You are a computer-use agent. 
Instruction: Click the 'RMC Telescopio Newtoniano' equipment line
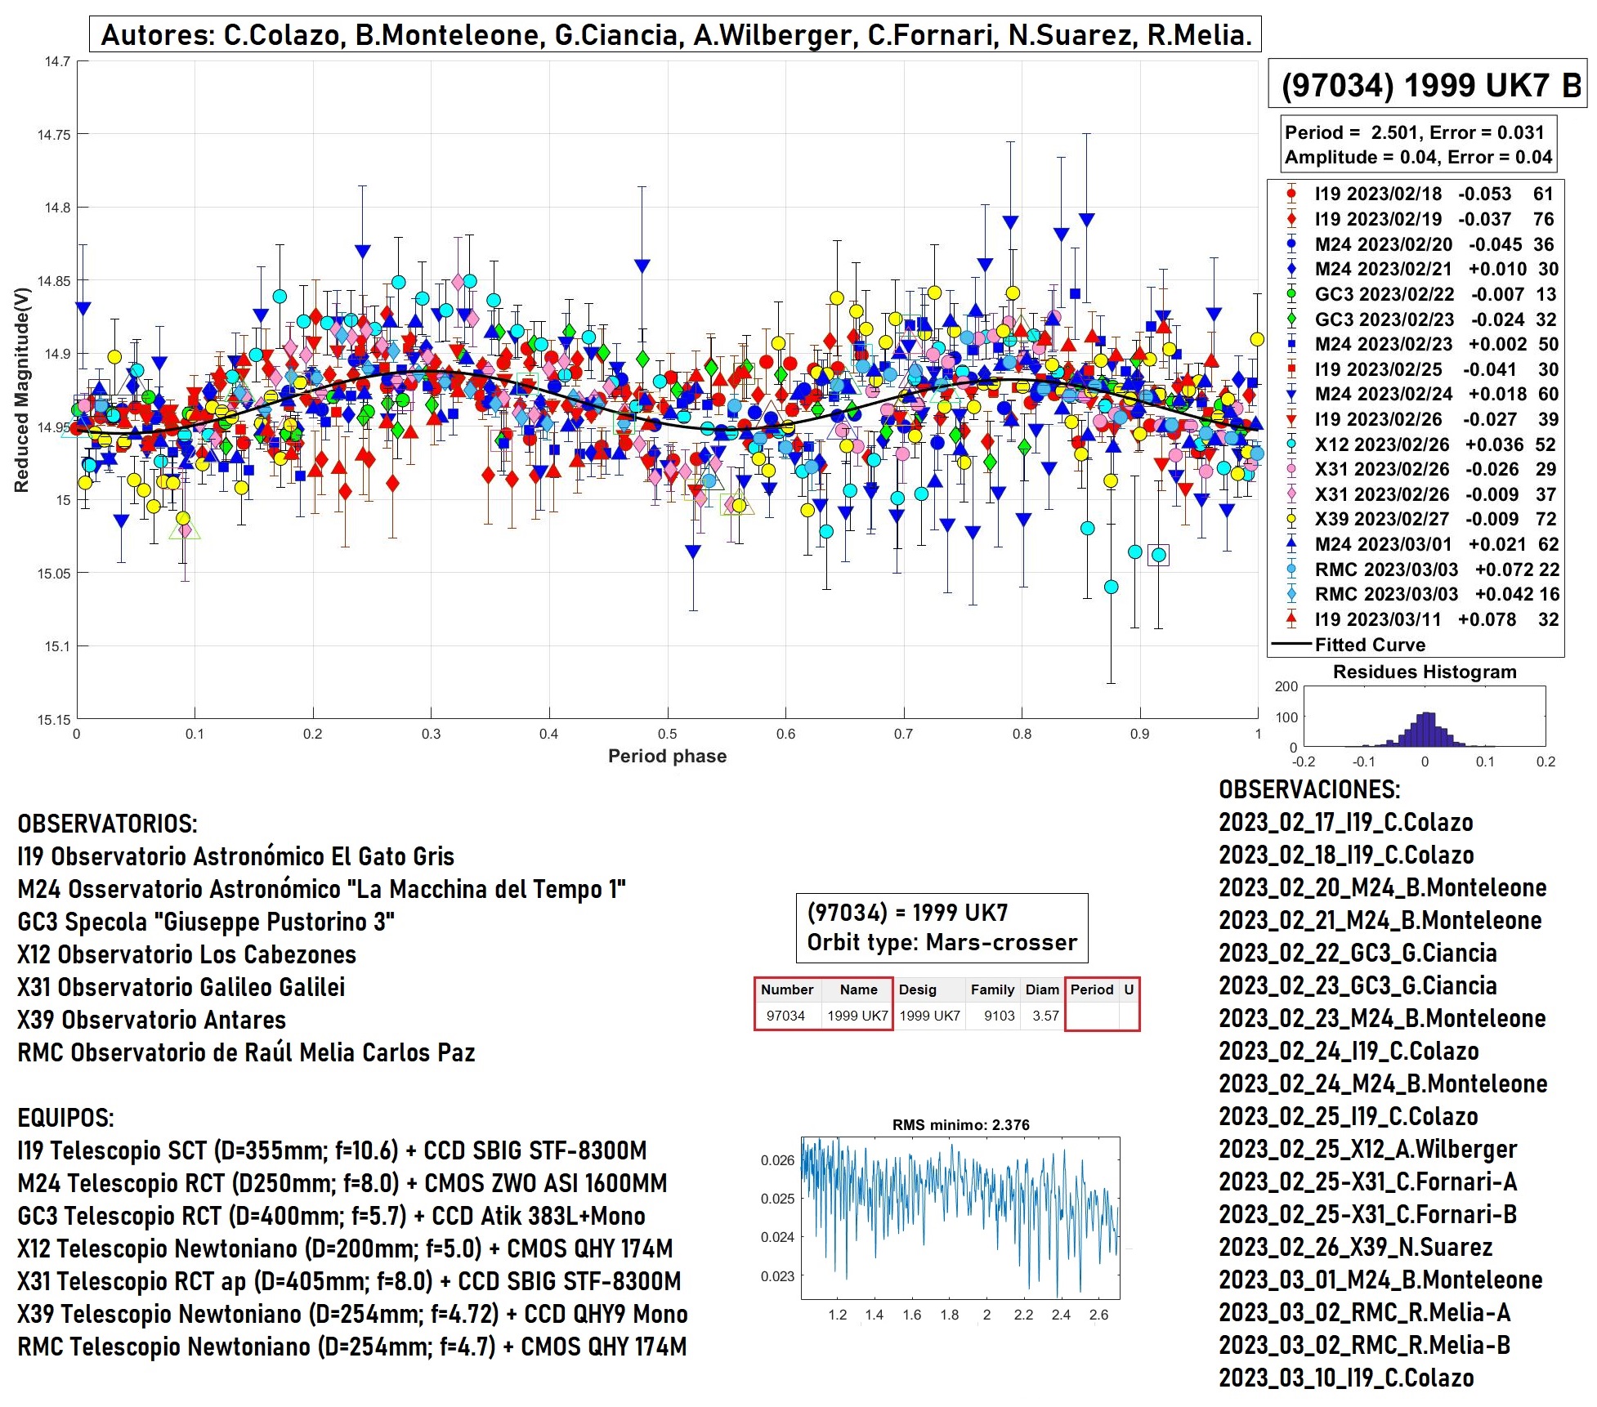[351, 1346]
